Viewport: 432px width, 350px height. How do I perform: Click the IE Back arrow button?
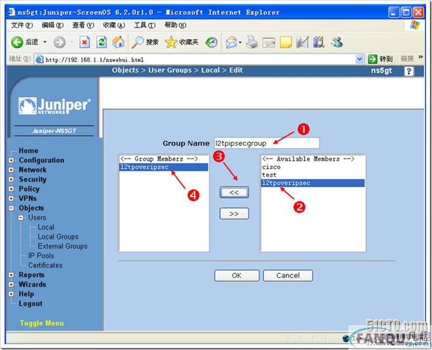[x=17, y=42]
